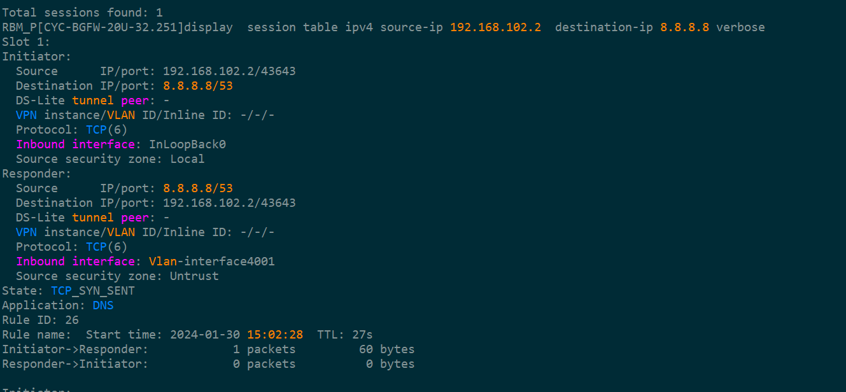Click the "60 bytes" Initiator->Responder counter
Viewport: 846px width, 392px height.
(386, 349)
